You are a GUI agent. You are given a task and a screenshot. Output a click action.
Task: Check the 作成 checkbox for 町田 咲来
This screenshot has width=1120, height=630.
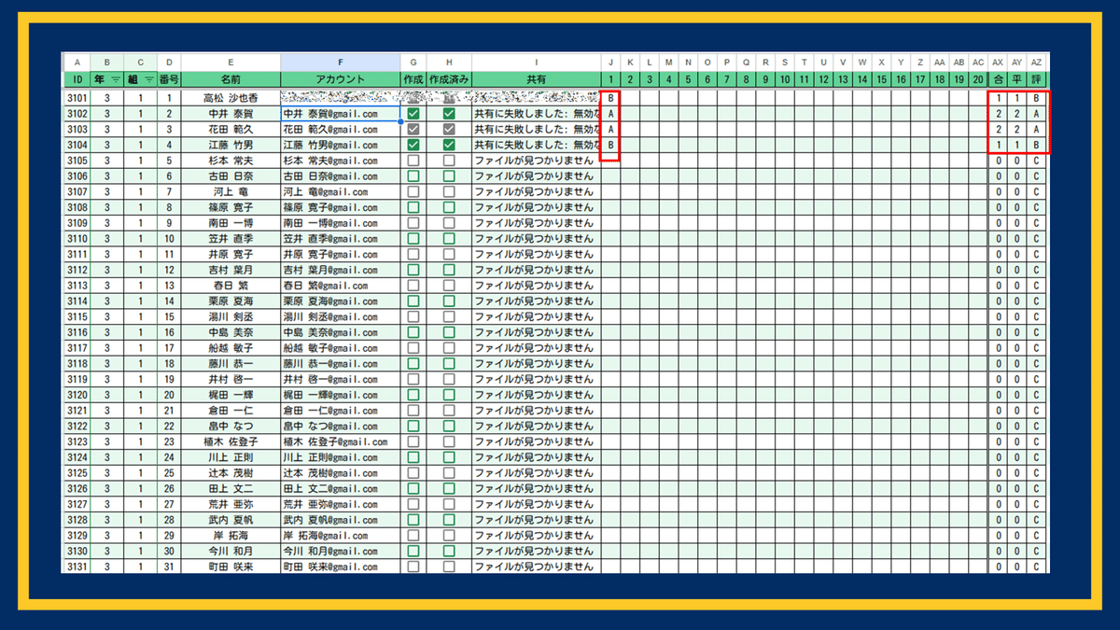tap(413, 567)
